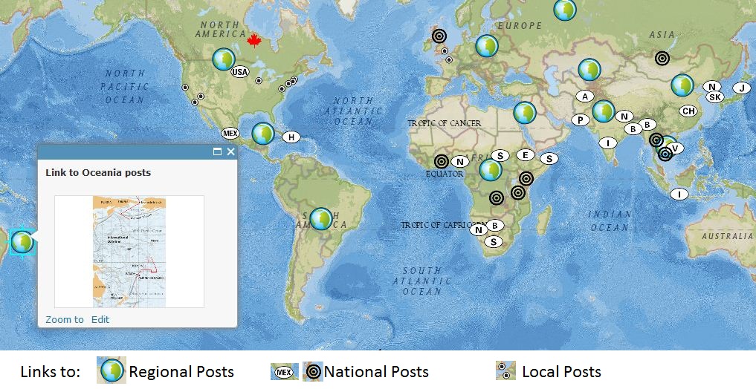The width and height of the screenshot is (756, 389).
Task: Click the Edit link in popup
Action: pos(100,320)
